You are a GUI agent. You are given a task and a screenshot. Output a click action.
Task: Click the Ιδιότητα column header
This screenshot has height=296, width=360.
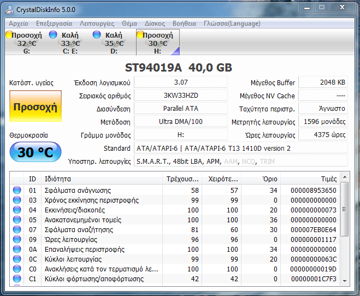tap(102, 179)
